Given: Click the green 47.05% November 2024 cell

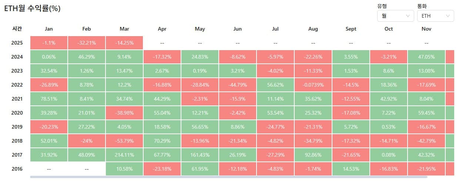Looking at the screenshot, I should pyautogui.click(x=426, y=57).
